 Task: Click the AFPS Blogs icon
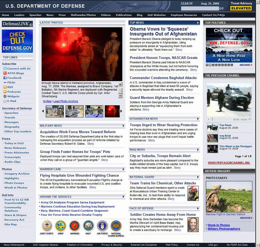pyautogui.click(x=5, y=73)
